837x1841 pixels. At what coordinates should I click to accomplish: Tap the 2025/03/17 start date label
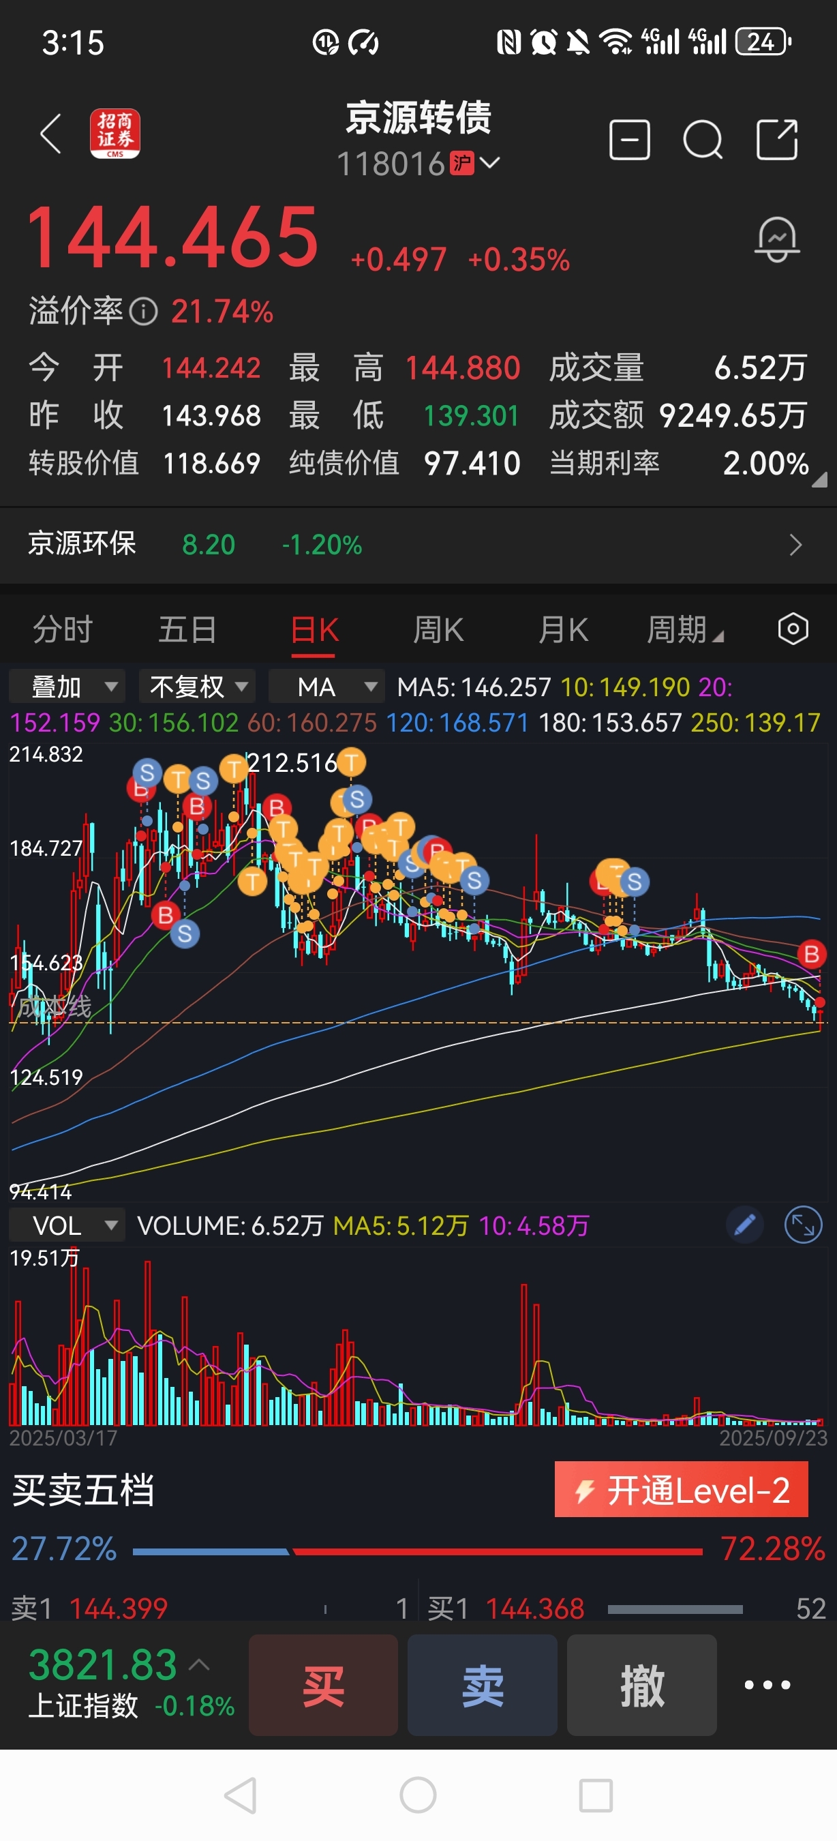(x=63, y=1438)
